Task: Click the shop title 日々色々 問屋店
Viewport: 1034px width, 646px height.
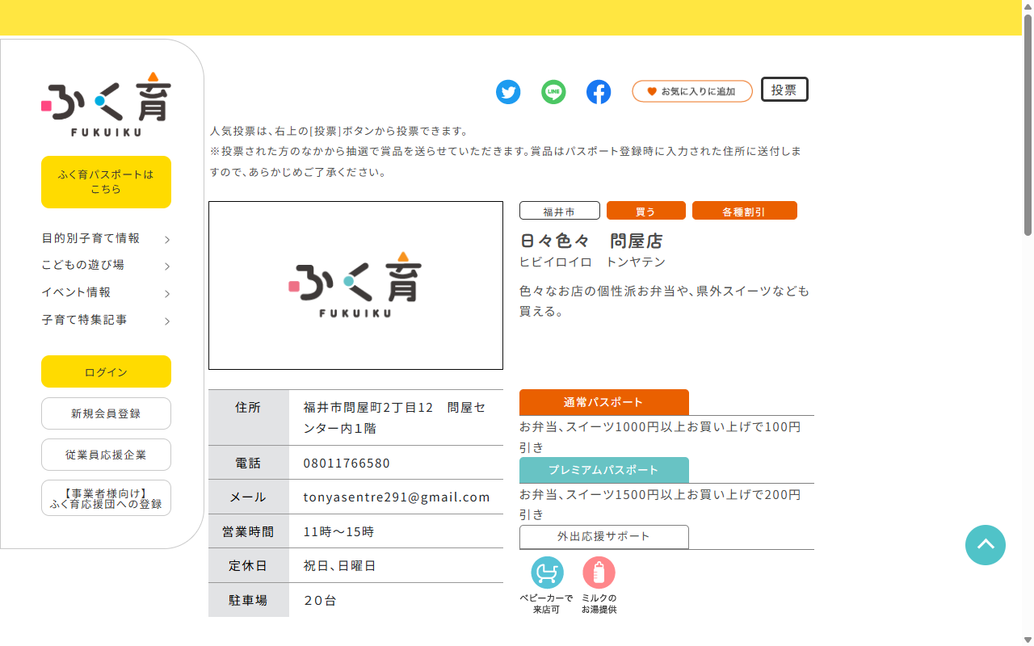Action: (x=591, y=241)
